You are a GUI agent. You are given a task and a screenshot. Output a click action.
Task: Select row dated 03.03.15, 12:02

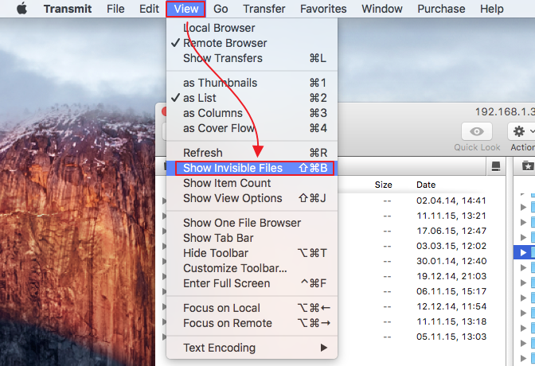(x=421, y=246)
